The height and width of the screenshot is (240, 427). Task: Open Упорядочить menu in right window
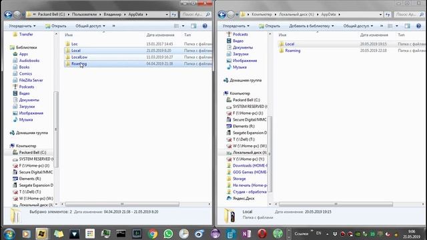click(x=236, y=26)
